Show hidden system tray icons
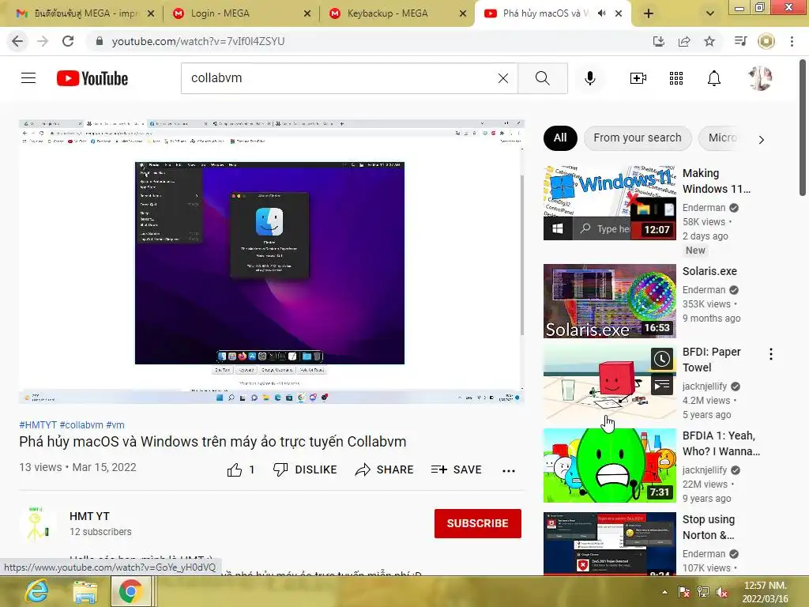This screenshot has width=809, height=607. point(664,593)
